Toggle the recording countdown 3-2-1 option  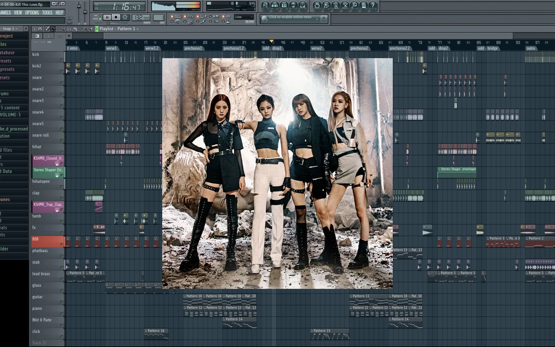pyautogui.click(x=185, y=16)
